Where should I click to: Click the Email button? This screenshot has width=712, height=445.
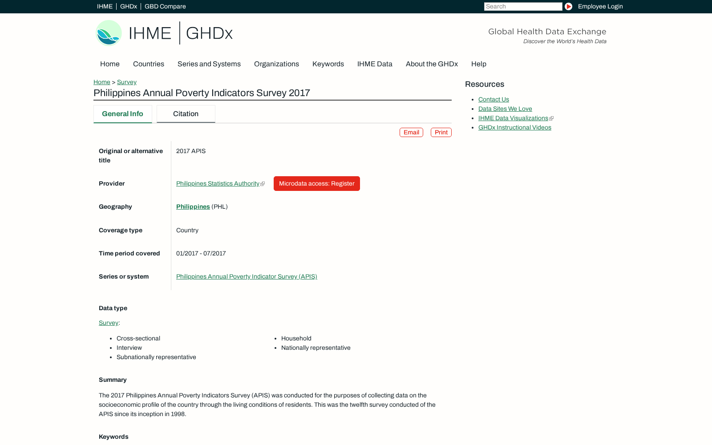(411, 133)
